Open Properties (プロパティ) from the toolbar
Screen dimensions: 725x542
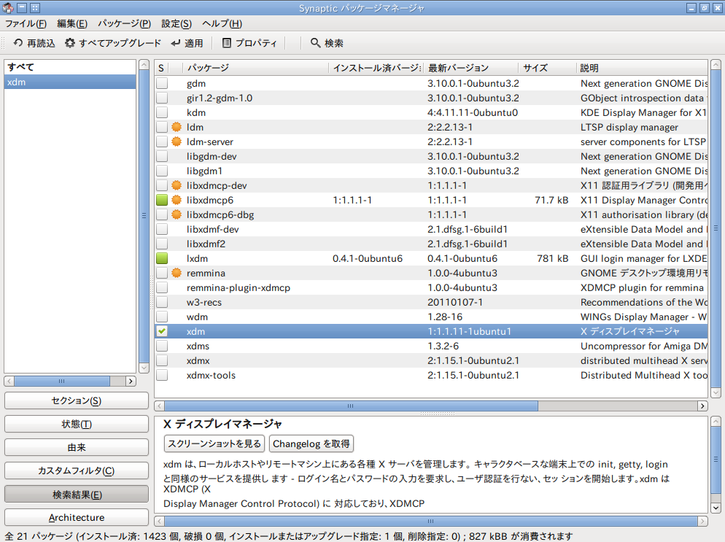pyautogui.click(x=249, y=43)
